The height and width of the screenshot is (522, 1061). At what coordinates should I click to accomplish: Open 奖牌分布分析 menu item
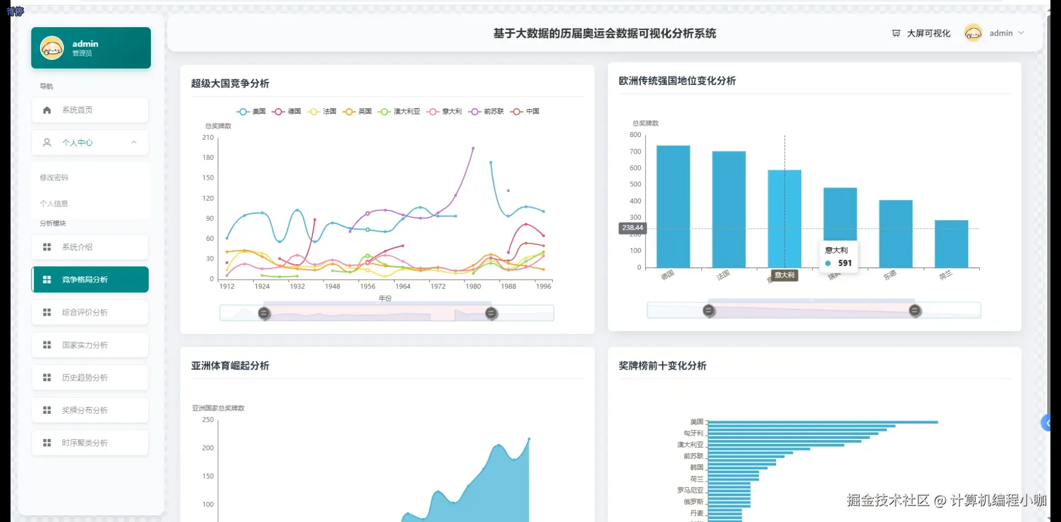tap(90, 410)
